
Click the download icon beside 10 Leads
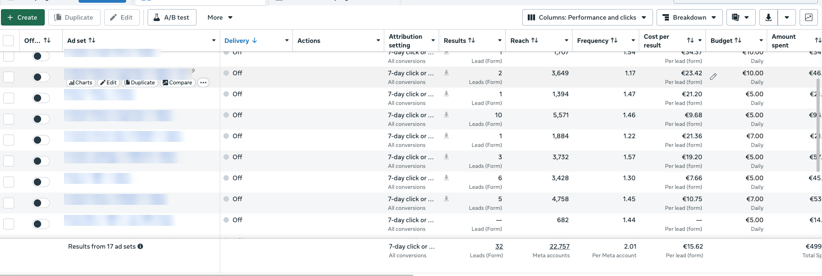[446, 115]
